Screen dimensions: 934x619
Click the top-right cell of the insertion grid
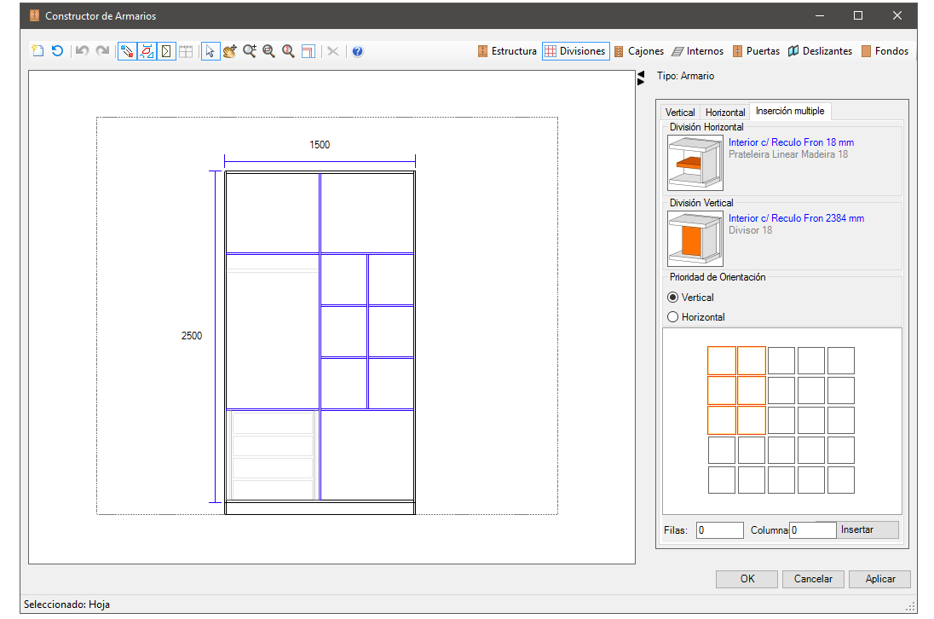coord(841,361)
